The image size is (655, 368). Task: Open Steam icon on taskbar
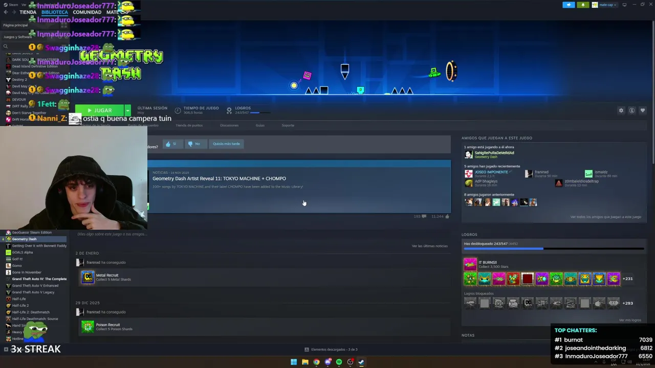[x=361, y=362]
